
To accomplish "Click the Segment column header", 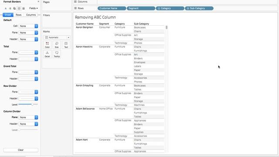I will click(104, 24).
